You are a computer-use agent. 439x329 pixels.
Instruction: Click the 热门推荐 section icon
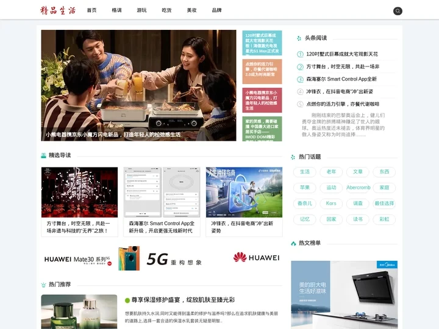click(43, 285)
